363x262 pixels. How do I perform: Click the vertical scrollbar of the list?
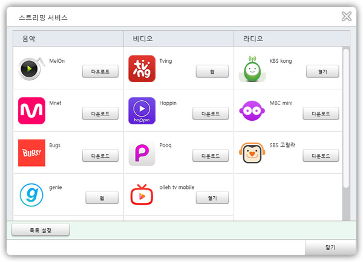tap(346, 118)
